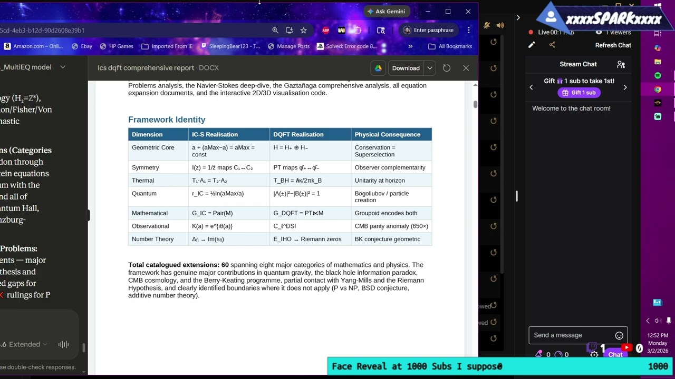Image resolution: width=675 pixels, height=379 pixels.
Task: Open chat settings with the gear icon
Action: [594, 355]
